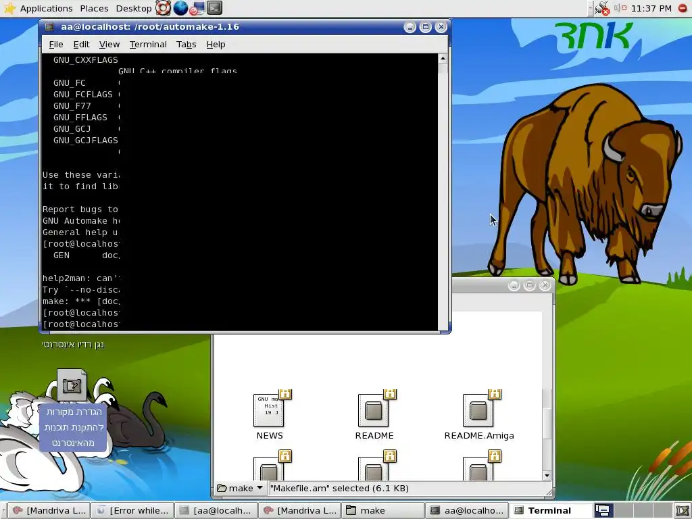
Task: Switch to make folder taskbar button
Action: (x=383, y=511)
